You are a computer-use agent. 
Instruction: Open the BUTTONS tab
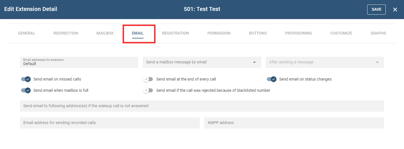pos(258,33)
